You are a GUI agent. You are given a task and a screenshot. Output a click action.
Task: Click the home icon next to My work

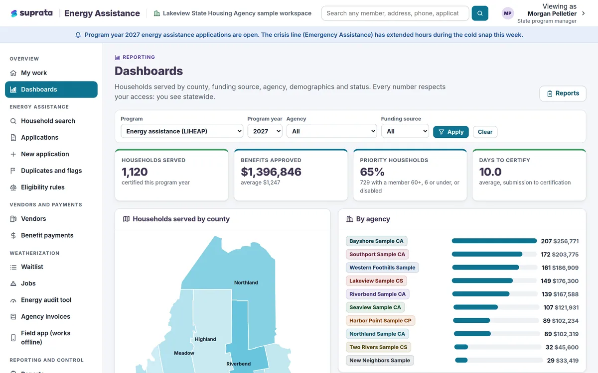tap(13, 73)
